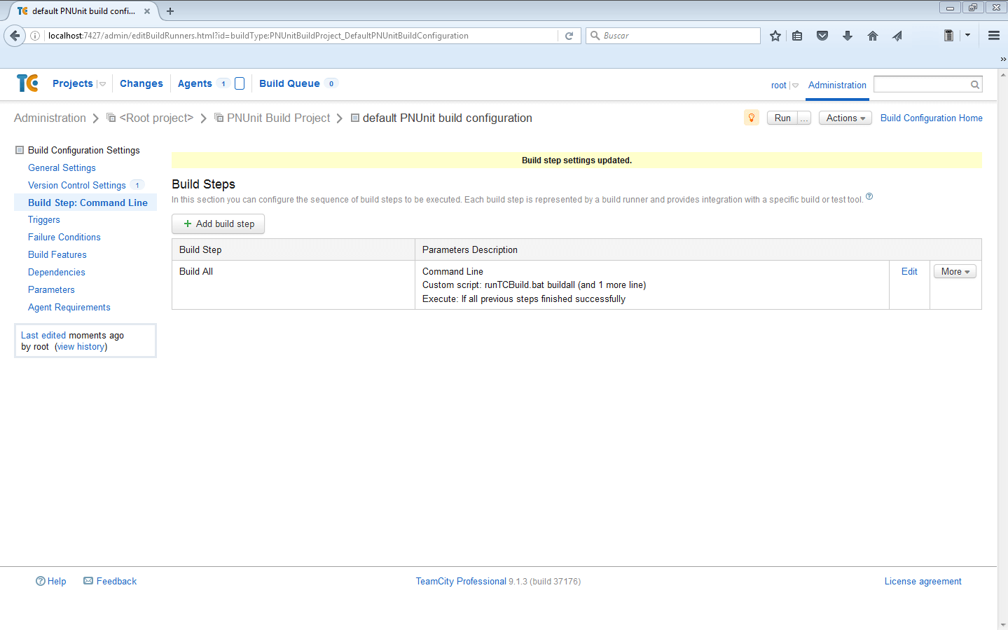Expand the Projects dropdown arrow

pyautogui.click(x=102, y=84)
